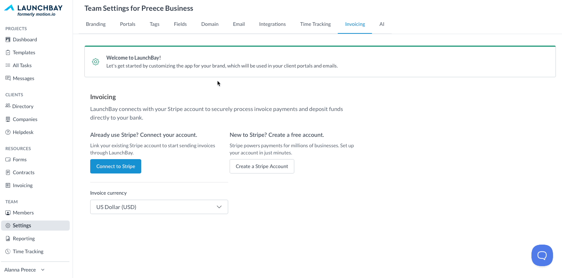Open the Companies link label
This screenshot has width=562, height=278.
pos(25,119)
